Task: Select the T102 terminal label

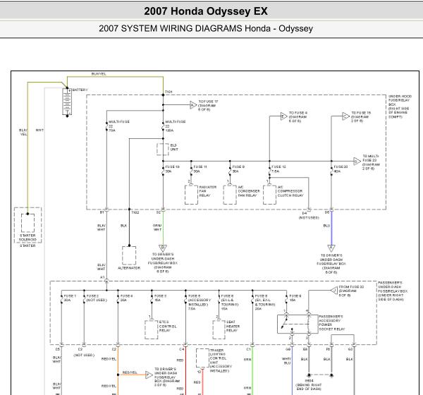Action: click(x=135, y=212)
